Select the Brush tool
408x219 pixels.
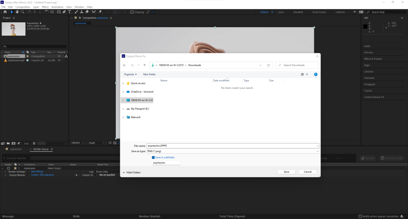tap(76, 12)
